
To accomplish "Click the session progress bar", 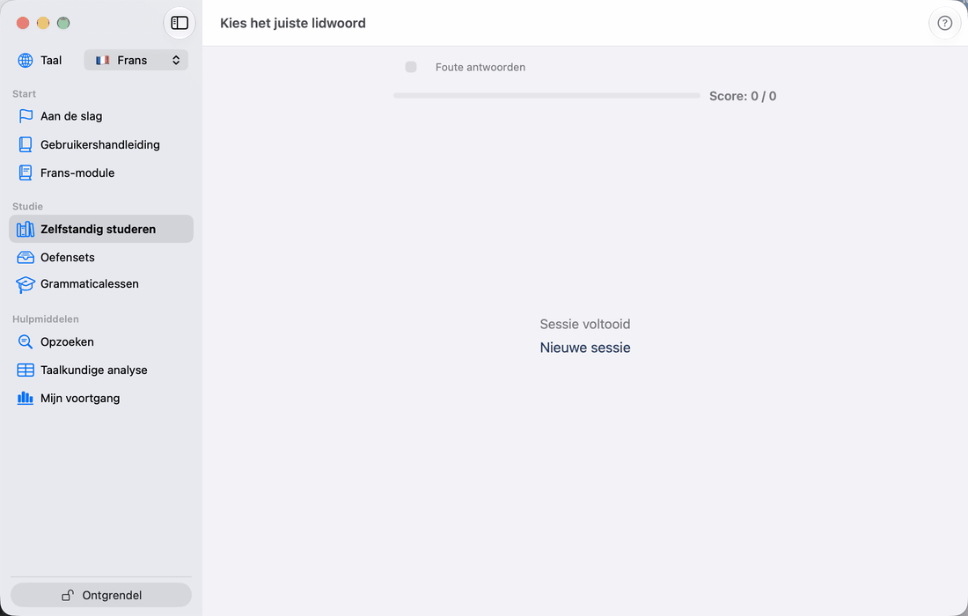I will tap(546, 96).
